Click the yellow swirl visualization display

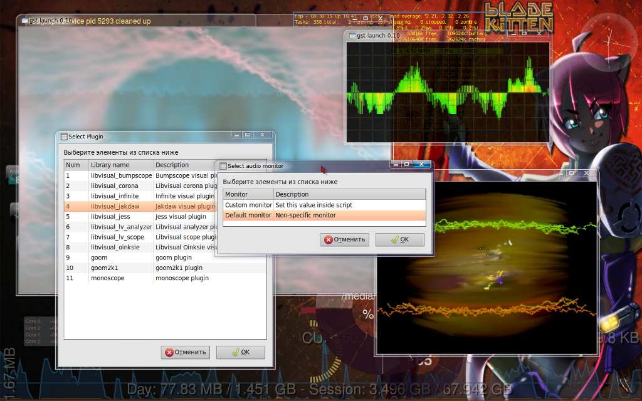click(487, 267)
